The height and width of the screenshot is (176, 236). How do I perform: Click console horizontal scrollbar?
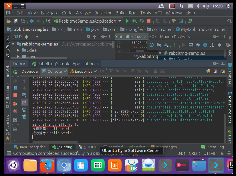pos(55,142)
